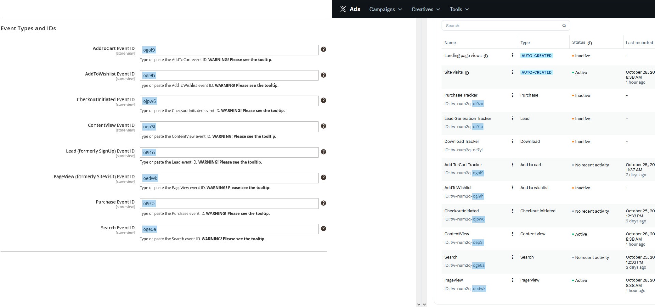Click the CheckoutInitiated Event ID input field

[x=229, y=101]
